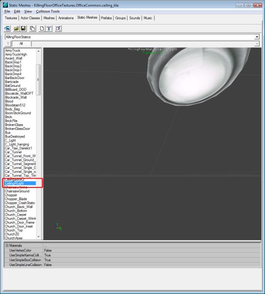The height and width of the screenshot is (294, 265).
Task: Select Chopper_Blade in the mesh list
Action: [16, 199]
